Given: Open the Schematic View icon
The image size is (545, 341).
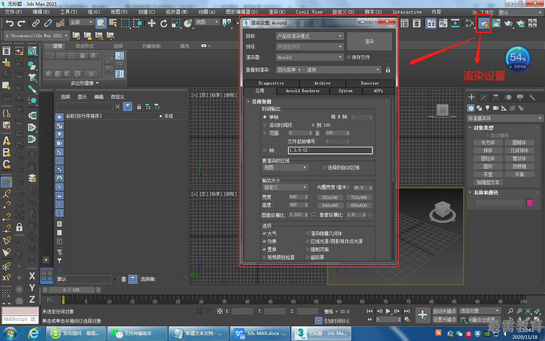Looking at the screenshot, I should point(455,23).
